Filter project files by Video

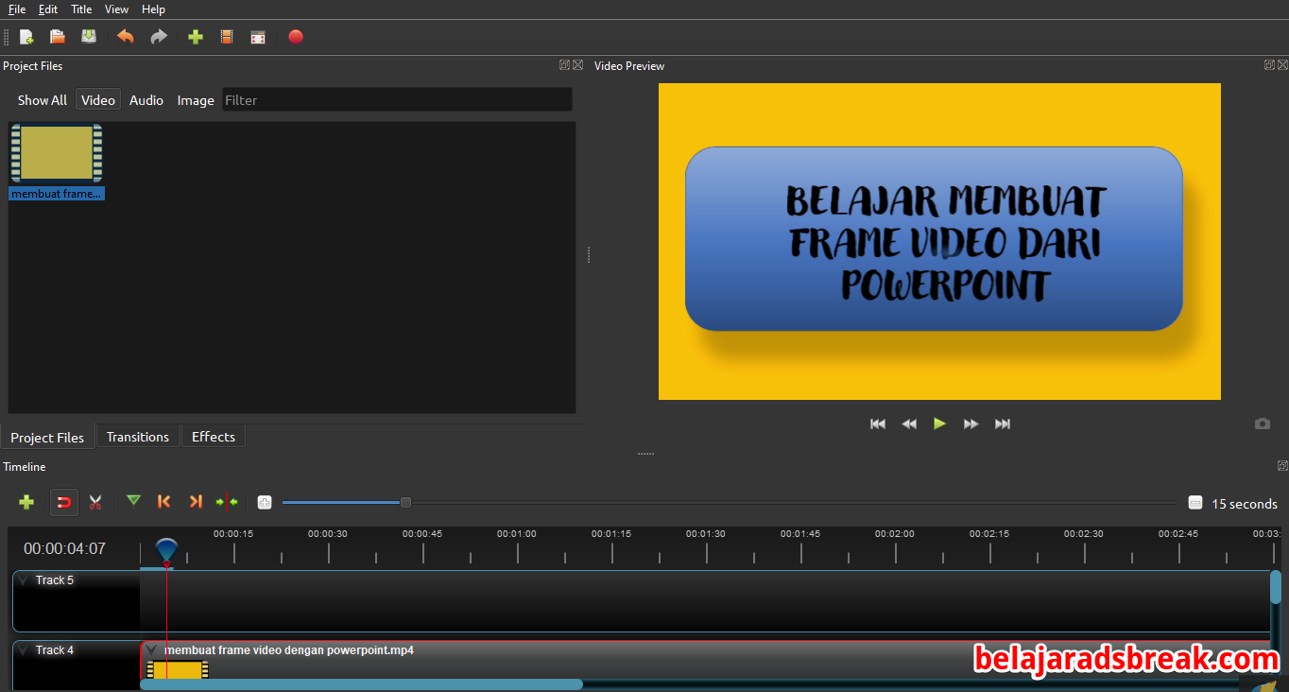coord(98,100)
